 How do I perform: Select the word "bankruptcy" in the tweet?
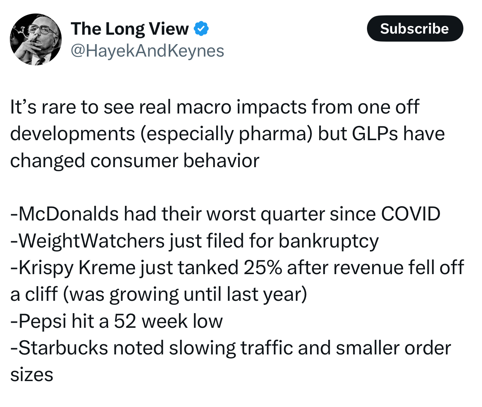(x=328, y=241)
